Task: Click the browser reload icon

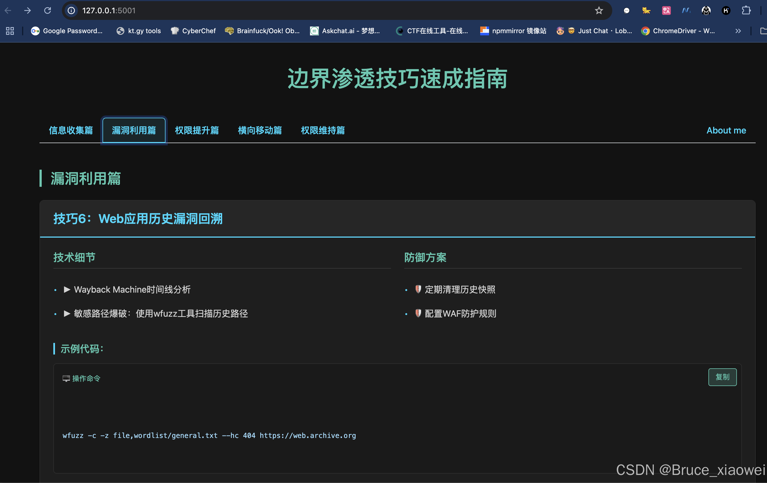Action: click(x=48, y=11)
